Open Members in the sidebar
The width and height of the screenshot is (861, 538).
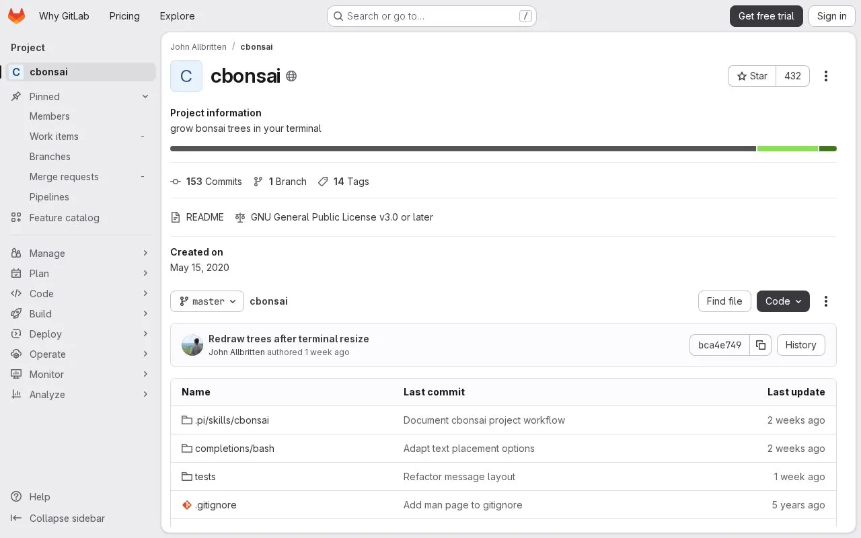[81, 116]
